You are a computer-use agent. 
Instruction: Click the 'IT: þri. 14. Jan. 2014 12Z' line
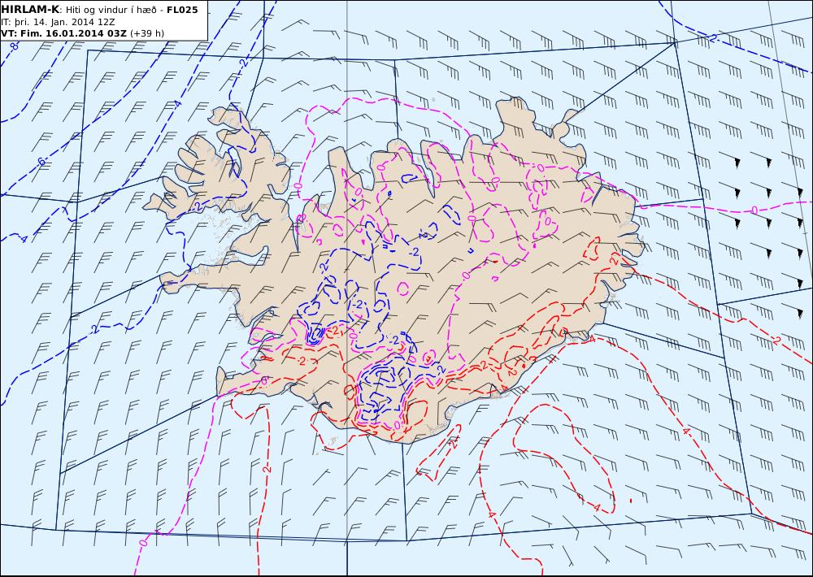click(x=58, y=22)
